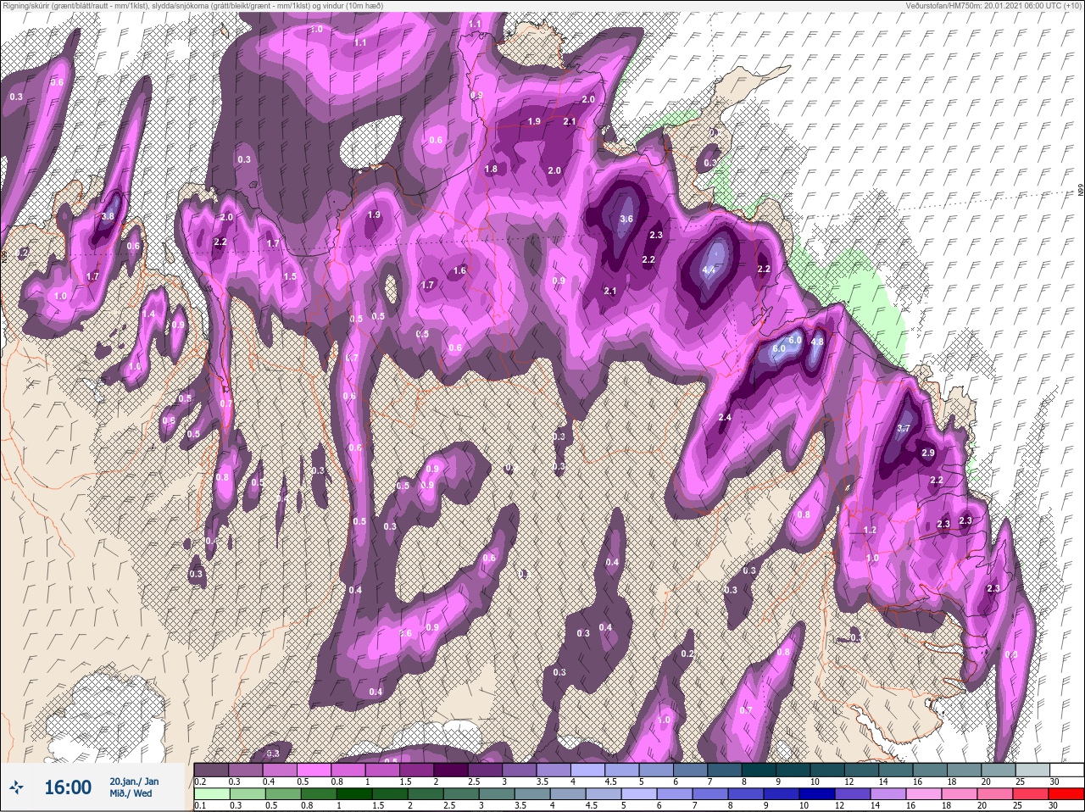The height and width of the screenshot is (812, 1085).
Task: Pick the red swatch after 30, lower legend row
Action: [x=1067, y=794]
